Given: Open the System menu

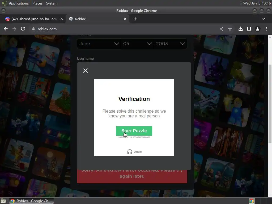Looking at the screenshot, I should pos(52,3).
